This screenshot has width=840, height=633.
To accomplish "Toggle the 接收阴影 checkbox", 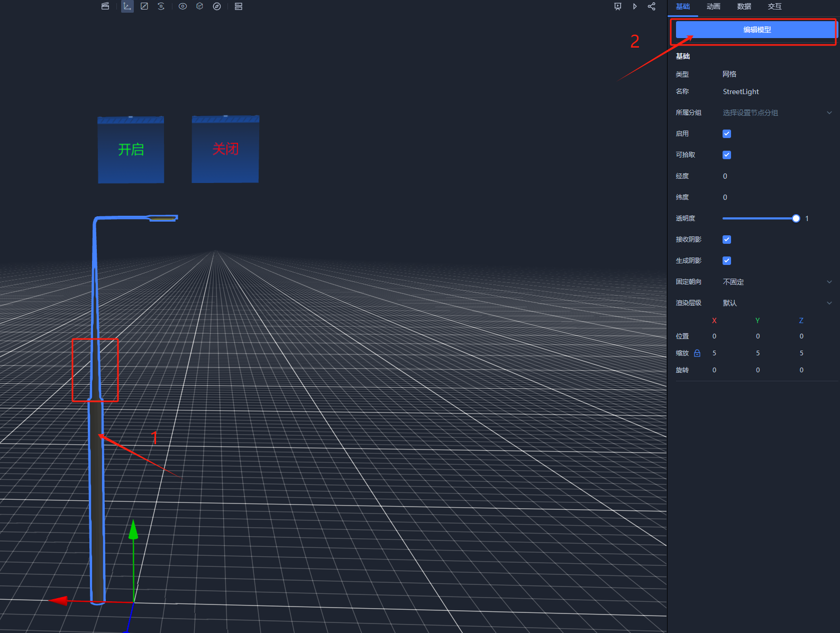I will click(x=727, y=240).
